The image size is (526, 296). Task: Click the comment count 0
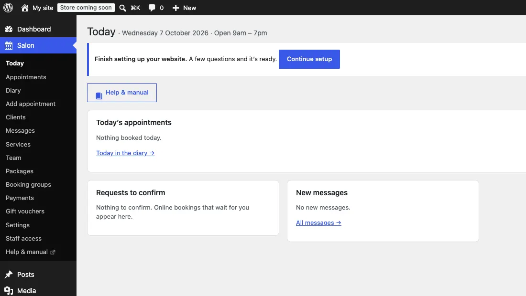tap(162, 8)
